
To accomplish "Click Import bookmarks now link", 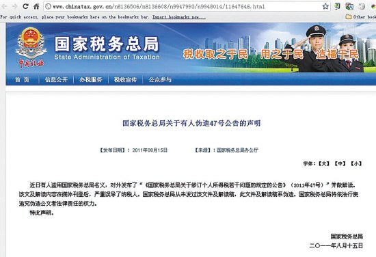I will [x=179, y=17].
